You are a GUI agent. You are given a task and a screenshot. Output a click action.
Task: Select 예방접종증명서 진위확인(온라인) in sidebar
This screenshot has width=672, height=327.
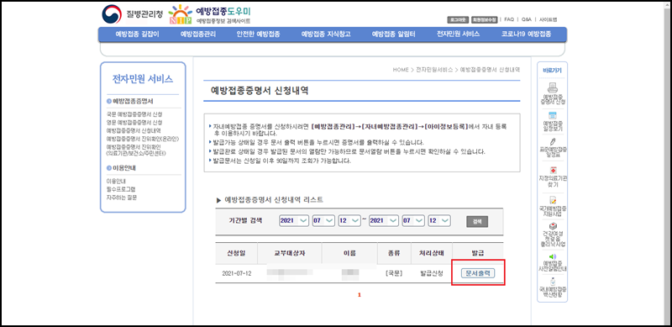[x=142, y=139]
